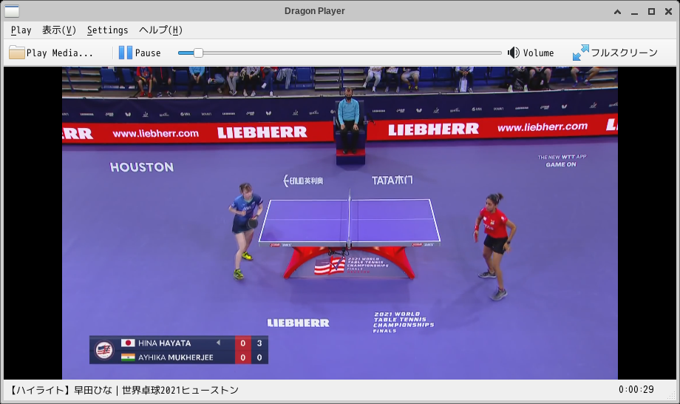680x404 pixels.
Task: Click the window resize grip corner
Action: (x=672, y=396)
